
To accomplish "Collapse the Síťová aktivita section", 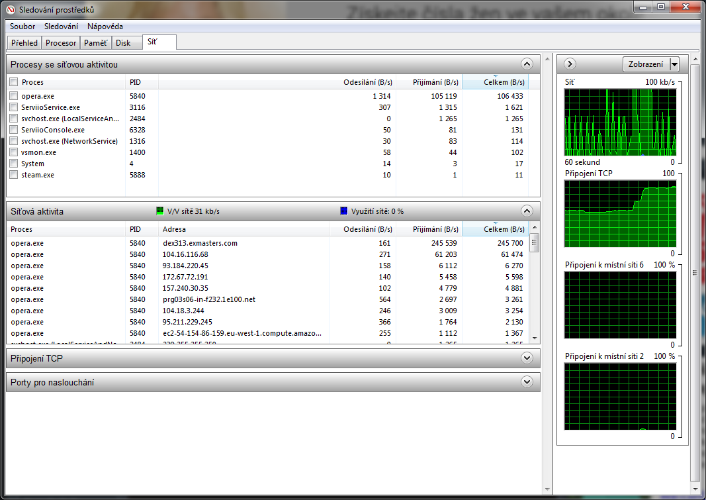I will click(x=527, y=211).
